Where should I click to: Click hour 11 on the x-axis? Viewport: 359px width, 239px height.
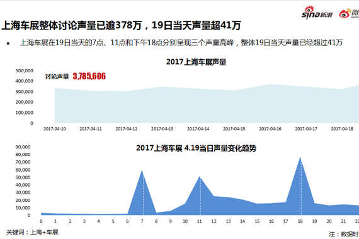[200, 221]
